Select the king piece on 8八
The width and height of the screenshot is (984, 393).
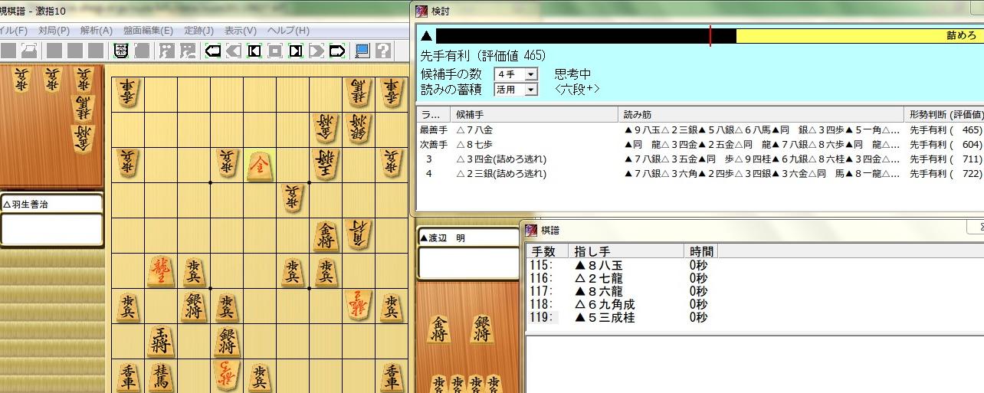[x=161, y=341]
